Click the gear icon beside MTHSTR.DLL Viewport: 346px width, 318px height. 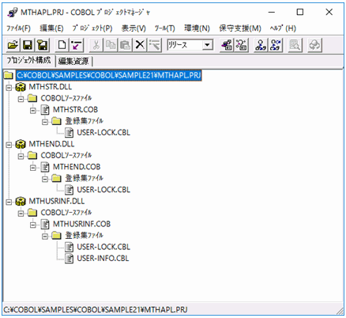pyautogui.click(x=21, y=87)
